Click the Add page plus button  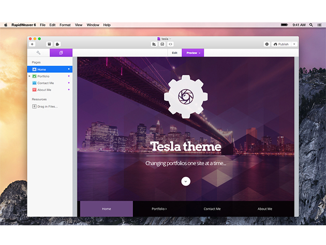(32, 44)
